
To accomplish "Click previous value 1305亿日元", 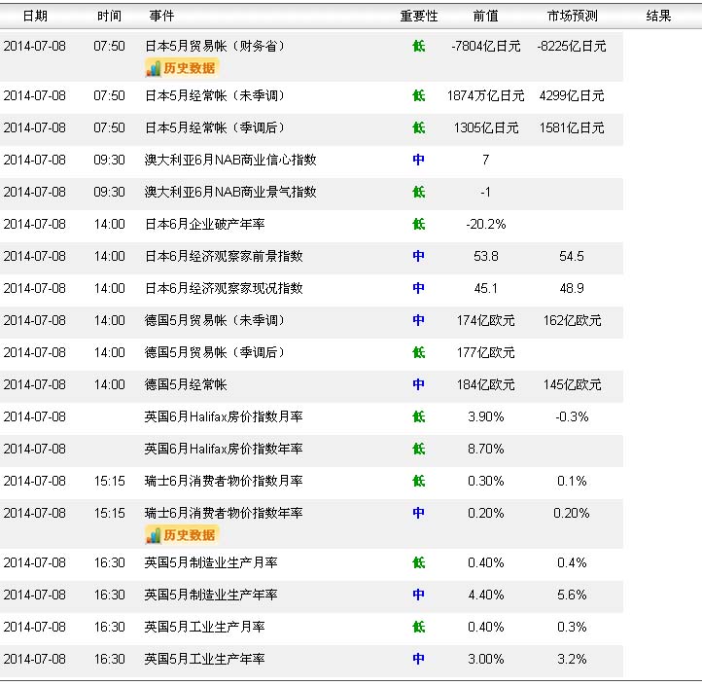I will coord(486,127).
